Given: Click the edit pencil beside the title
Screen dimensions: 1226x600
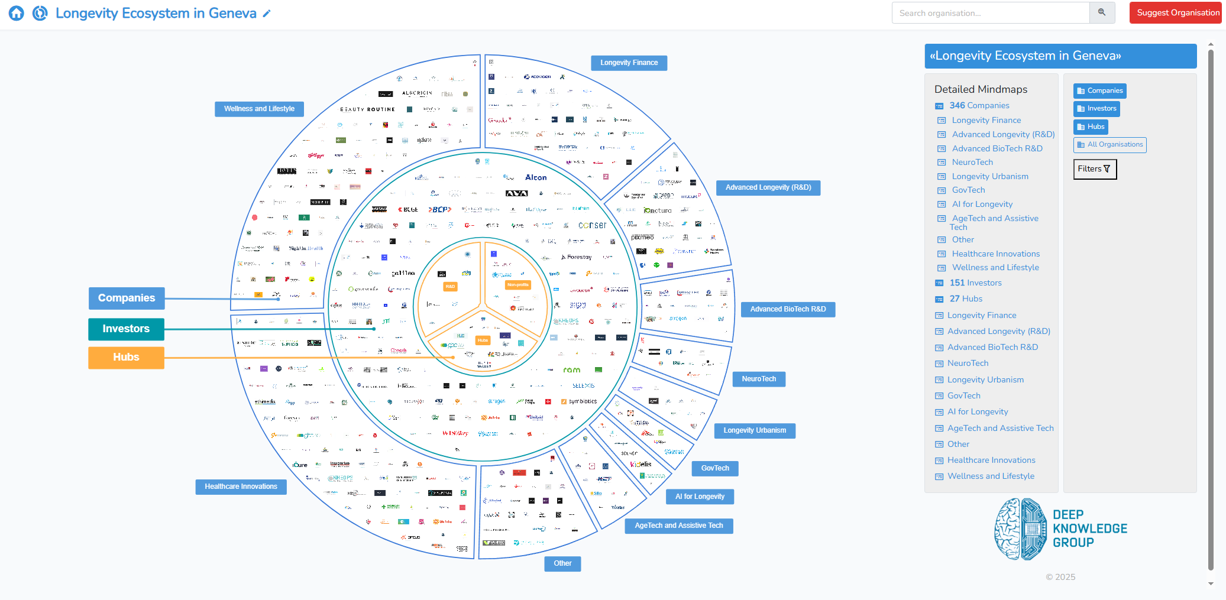Looking at the screenshot, I should [x=267, y=14].
